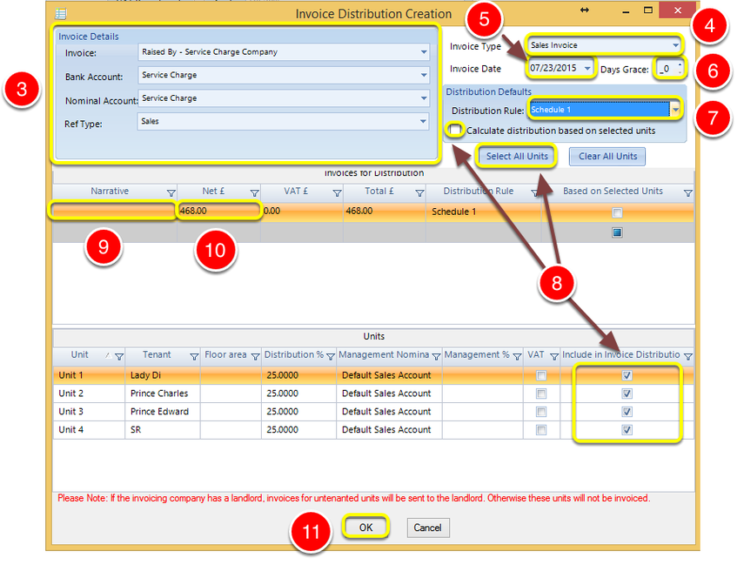Enable Calculate distribution based on selected units
This screenshot has width=744, height=565.
455,129
